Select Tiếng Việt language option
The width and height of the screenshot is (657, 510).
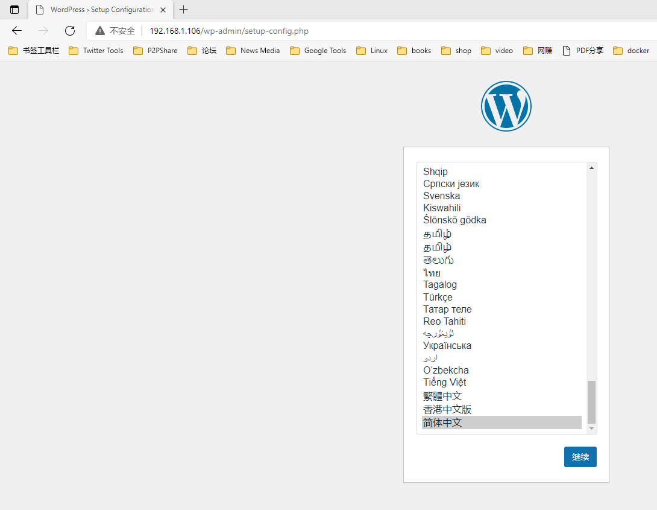501,382
